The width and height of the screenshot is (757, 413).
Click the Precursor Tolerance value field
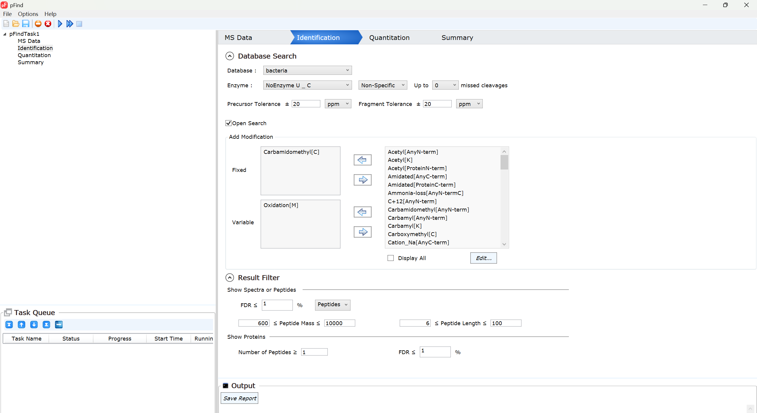point(306,104)
